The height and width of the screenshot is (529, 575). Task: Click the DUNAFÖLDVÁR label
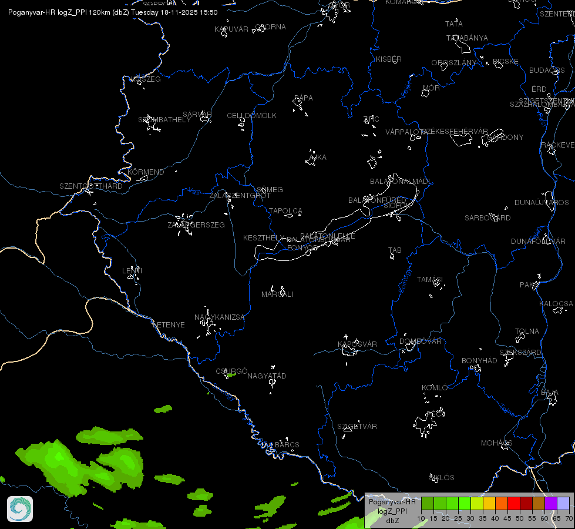click(539, 242)
